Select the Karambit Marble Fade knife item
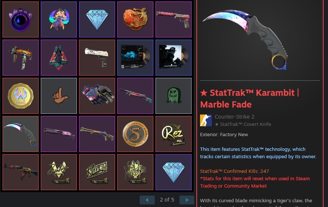This screenshot has height=207, width=328. (21, 134)
